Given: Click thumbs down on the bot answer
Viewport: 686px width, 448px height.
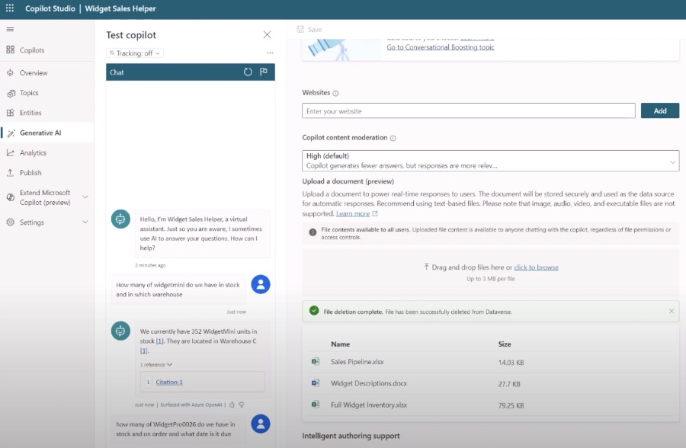Looking at the screenshot, I should click(242, 405).
